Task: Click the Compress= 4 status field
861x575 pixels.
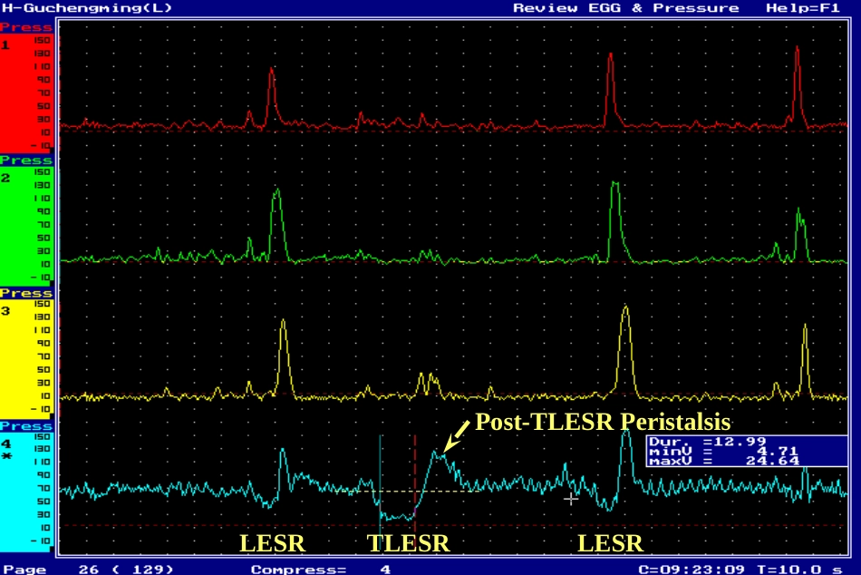Action: pyautogui.click(x=321, y=569)
